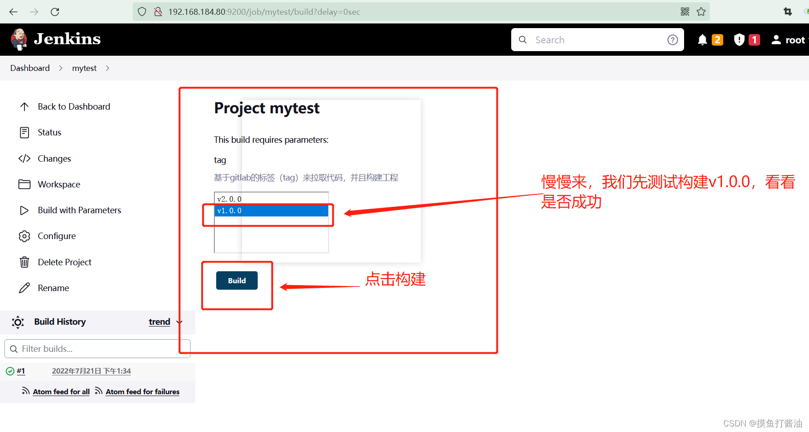This screenshot has width=809, height=432.
Task: Select Rename in the sidebar
Action: [x=53, y=288]
